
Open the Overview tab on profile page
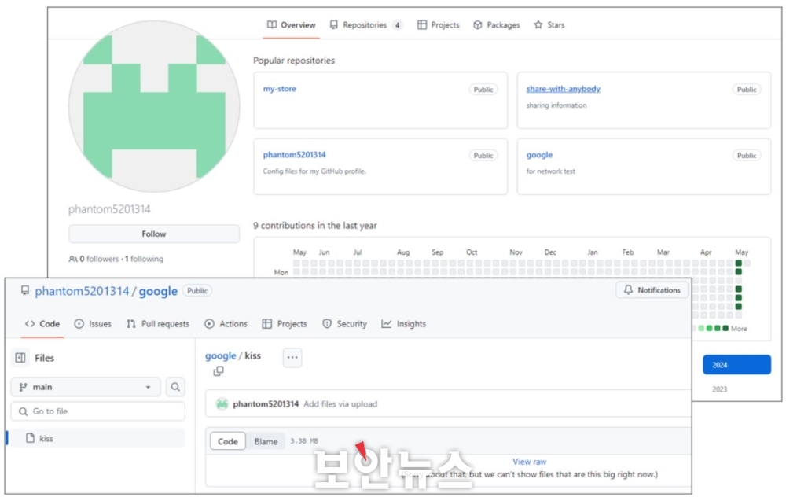tap(292, 24)
